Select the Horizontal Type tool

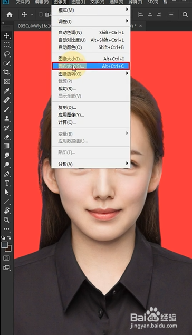click(x=7, y=183)
